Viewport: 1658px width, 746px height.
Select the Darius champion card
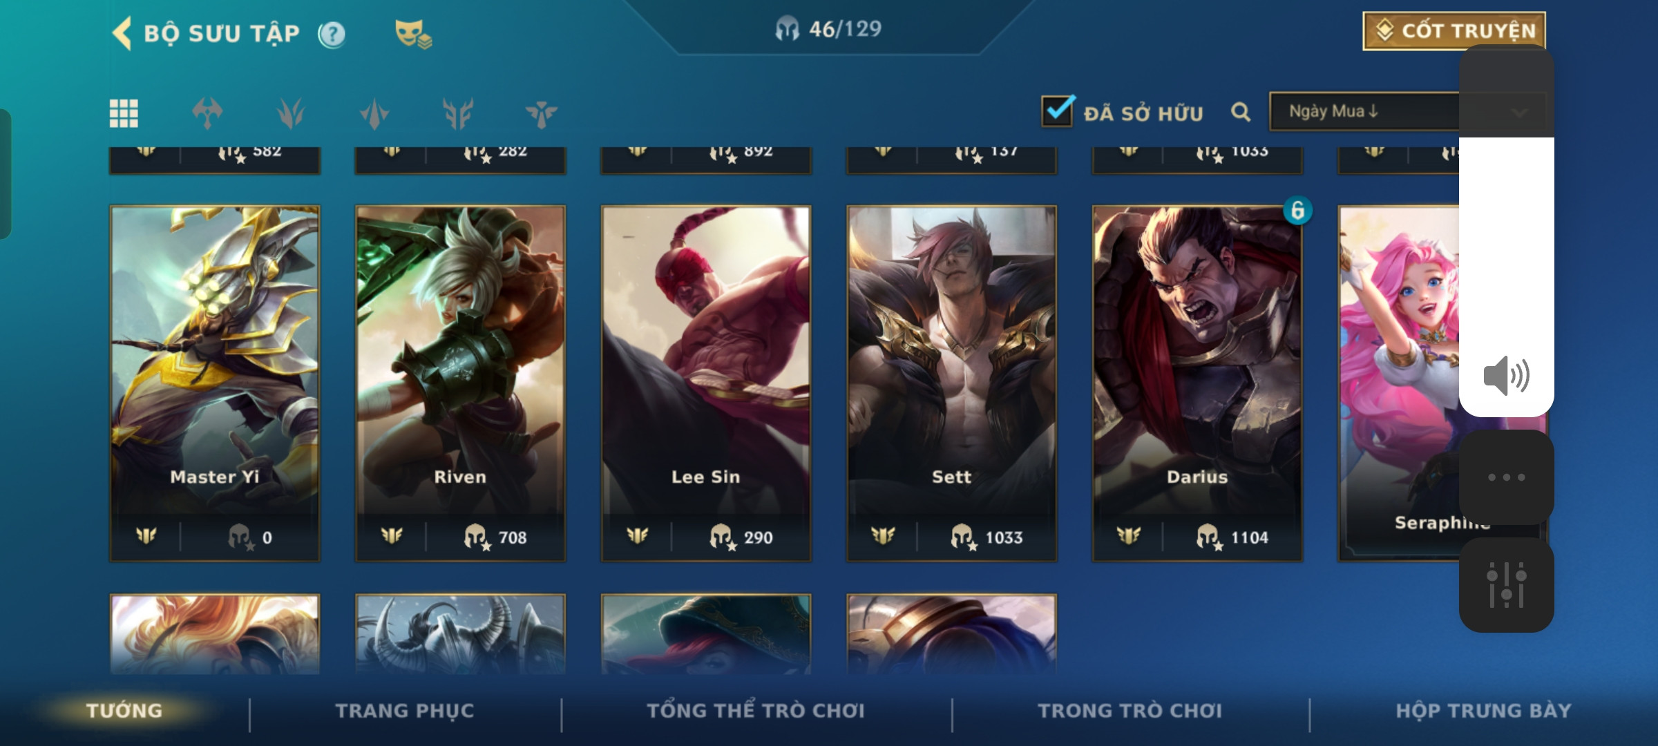click(1197, 383)
